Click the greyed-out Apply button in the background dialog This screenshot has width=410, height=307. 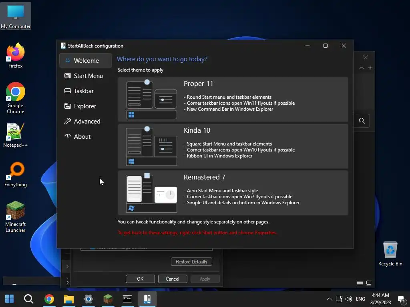click(x=205, y=279)
